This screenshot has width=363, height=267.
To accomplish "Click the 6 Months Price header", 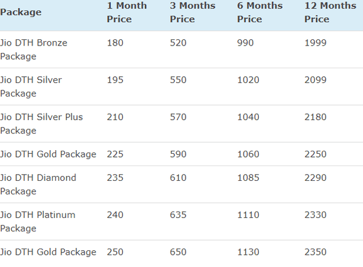I will click(259, 12).
